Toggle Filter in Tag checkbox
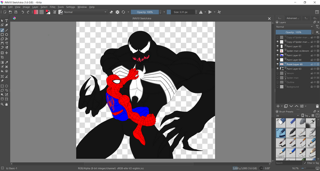 tap(305, 163)
